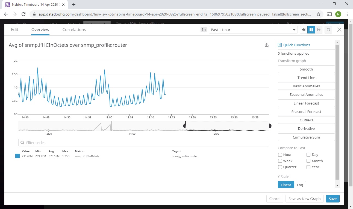Screen dimensions: 353x209
Task: Click the Quick Functions terminal icon
Action: pyautogui.click(x=280, y=45)
